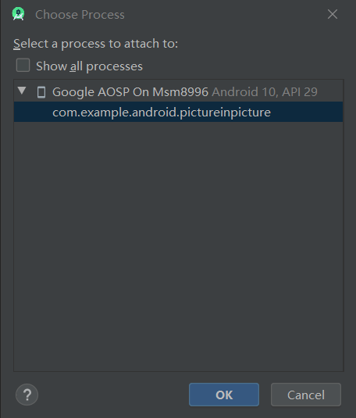Click the empty area of process list
The image size is (356, 418).
click(179, 246)
